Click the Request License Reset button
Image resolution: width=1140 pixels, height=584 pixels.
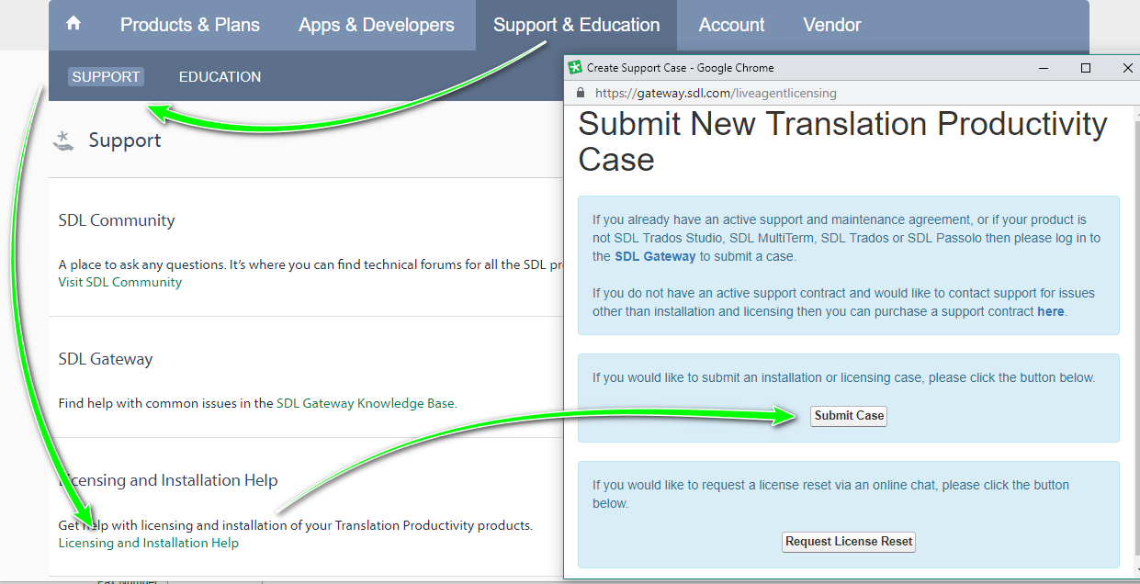pos(849,542)
